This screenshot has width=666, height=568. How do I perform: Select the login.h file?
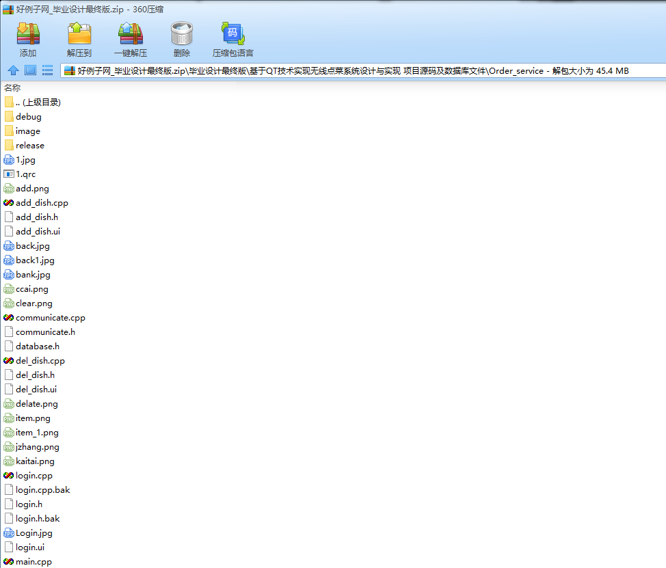[23, 504]
